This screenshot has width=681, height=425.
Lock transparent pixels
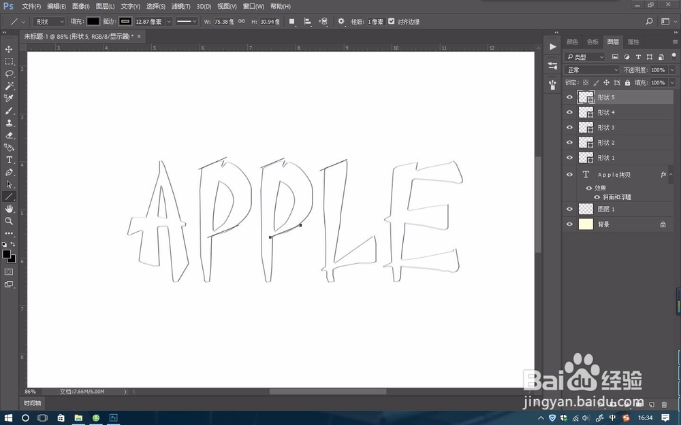586,82
